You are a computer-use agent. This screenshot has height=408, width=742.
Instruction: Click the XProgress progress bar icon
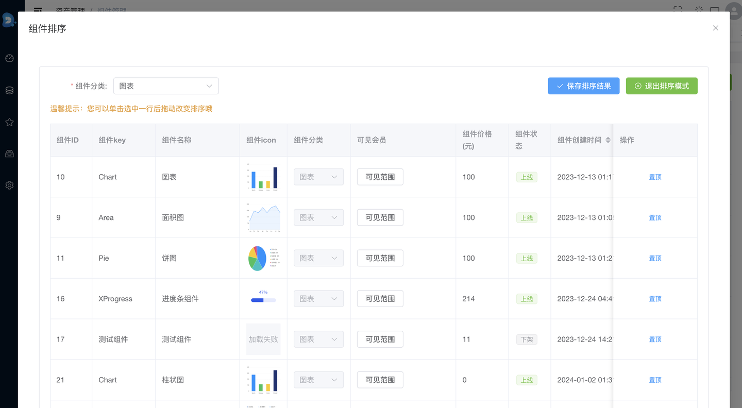point(263,299)
